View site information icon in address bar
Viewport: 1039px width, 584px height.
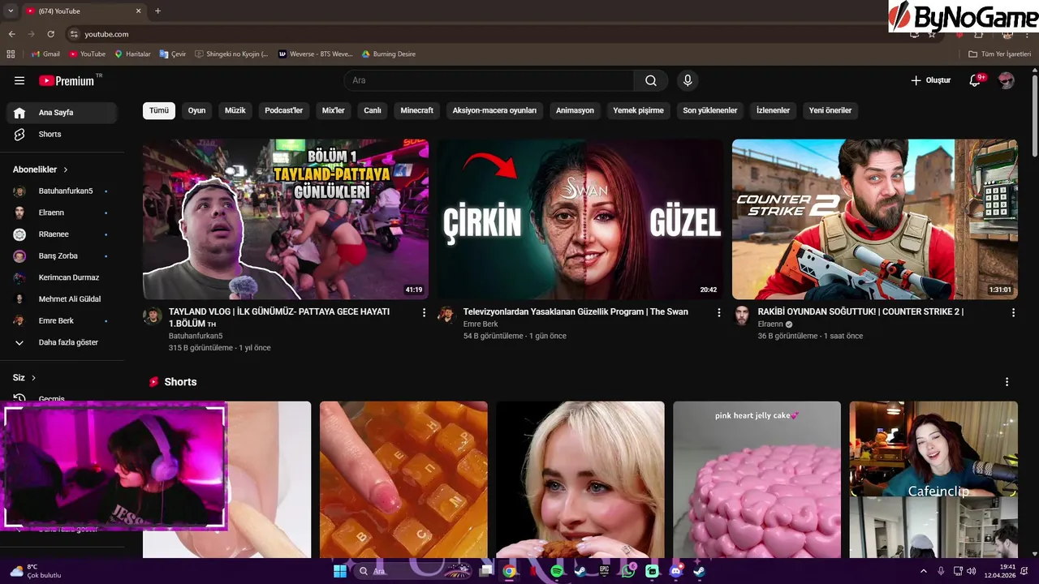(x=74, y=34)
